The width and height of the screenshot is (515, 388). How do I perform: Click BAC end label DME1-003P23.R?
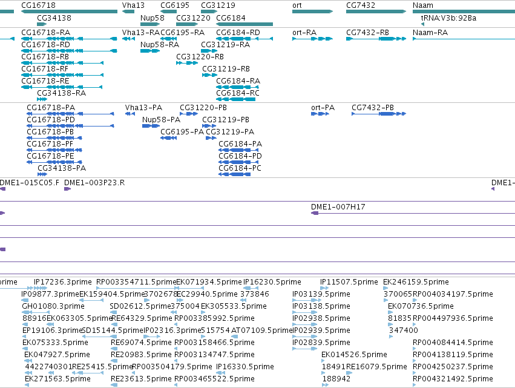pos(94,183)
